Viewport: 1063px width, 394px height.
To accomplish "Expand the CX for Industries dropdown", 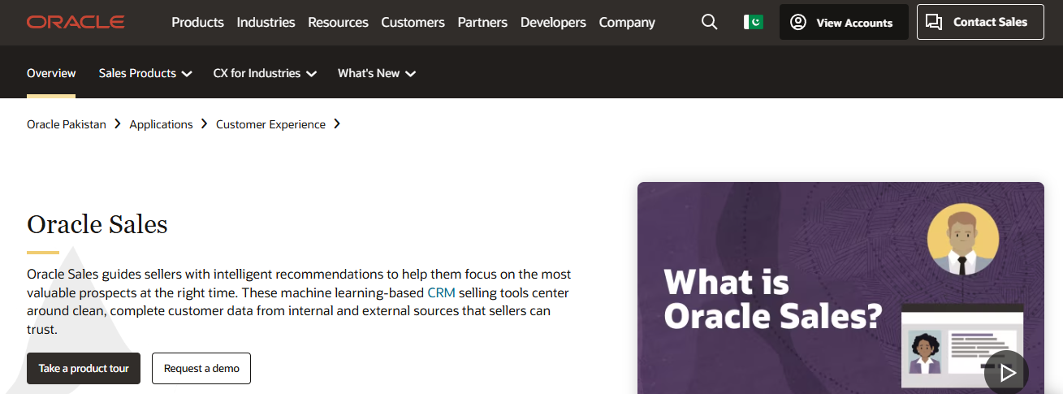I will pyautogui.click(x=265, y=73).
